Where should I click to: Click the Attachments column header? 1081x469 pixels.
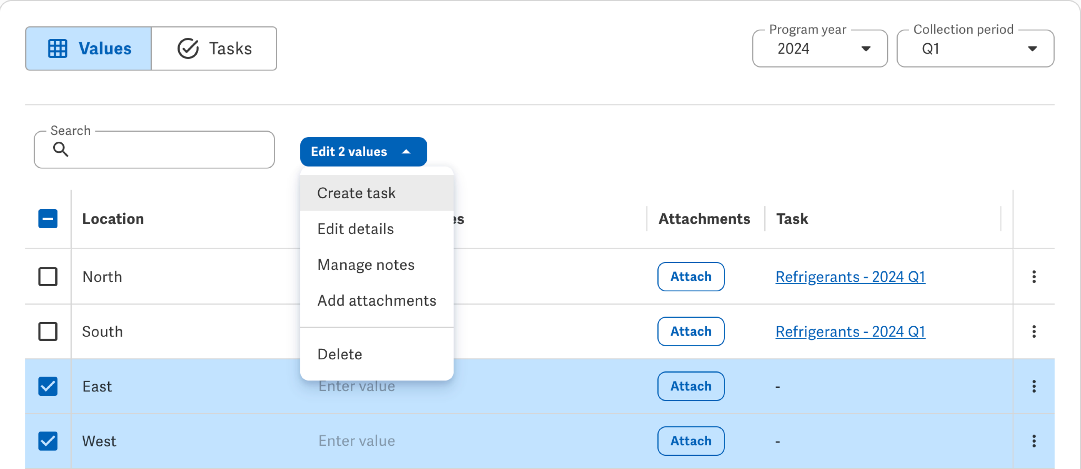704,218
